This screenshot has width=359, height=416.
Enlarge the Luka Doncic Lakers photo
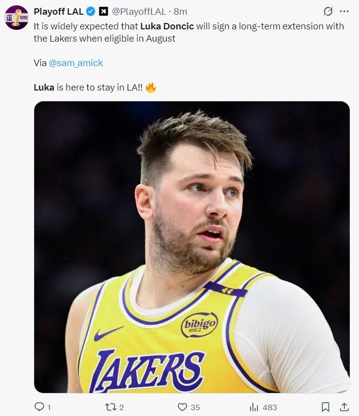191,247
